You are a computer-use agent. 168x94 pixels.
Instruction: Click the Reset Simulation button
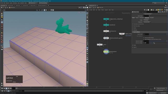148,14
